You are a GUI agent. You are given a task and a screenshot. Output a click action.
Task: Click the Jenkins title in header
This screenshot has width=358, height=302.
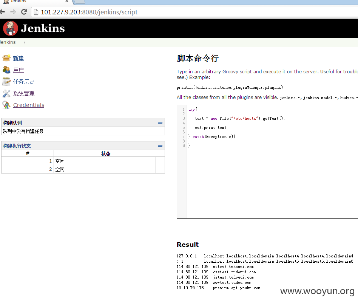coord(43,28)
